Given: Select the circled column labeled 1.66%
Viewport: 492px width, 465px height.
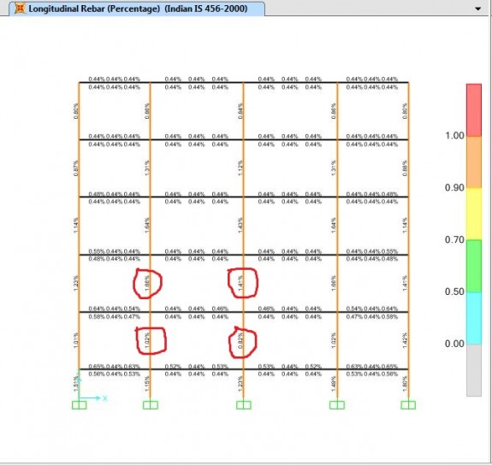Looking at the screenshot, I should point(151,283).
